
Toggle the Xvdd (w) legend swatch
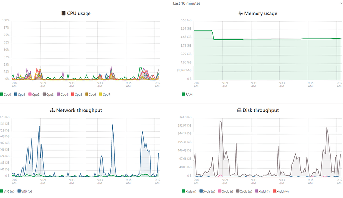pos(274,191)
